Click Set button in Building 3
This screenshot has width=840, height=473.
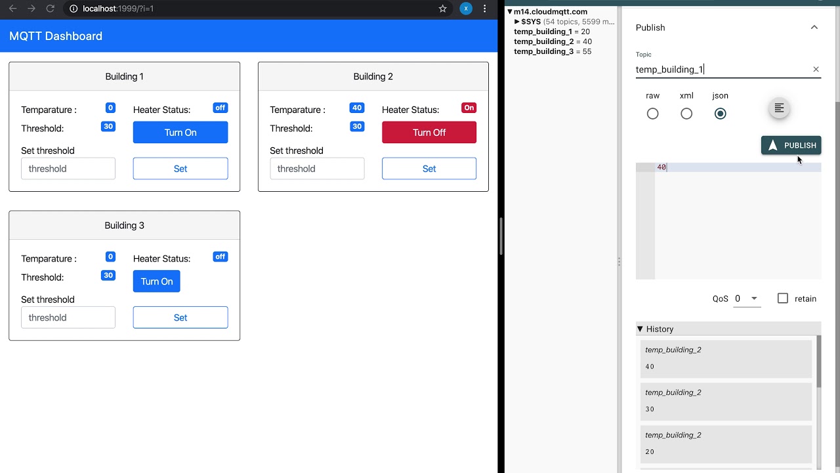[180, 317]
